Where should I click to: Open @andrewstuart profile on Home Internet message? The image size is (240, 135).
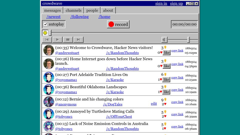point(67,68)
